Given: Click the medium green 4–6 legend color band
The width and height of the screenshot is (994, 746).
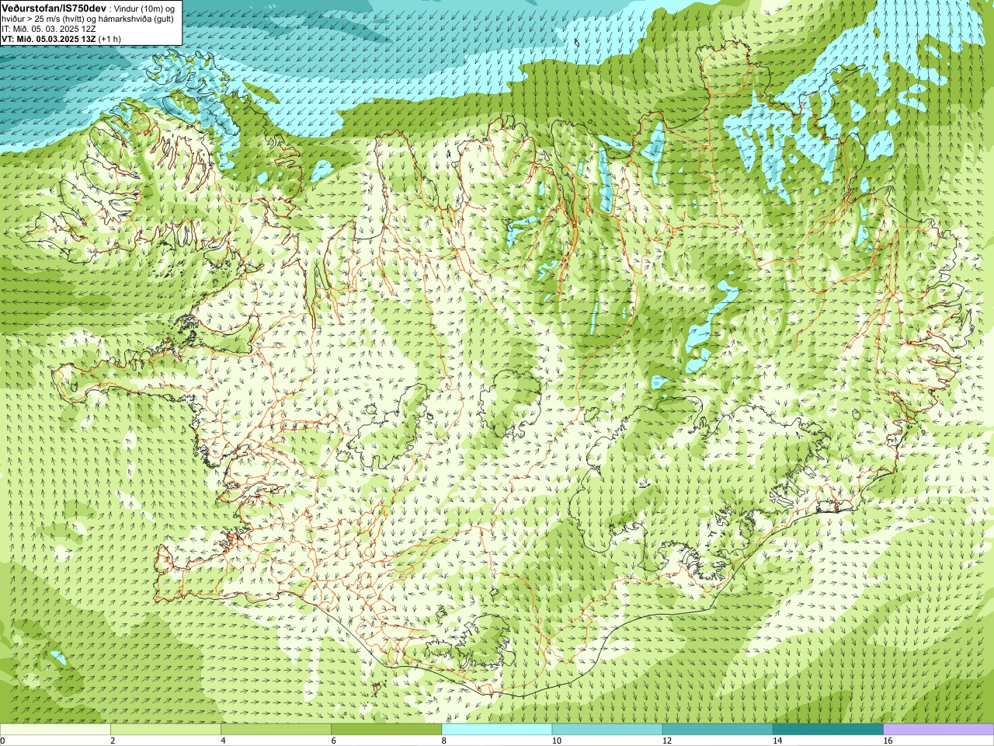Looking at the screenshot, I should 276,730.
